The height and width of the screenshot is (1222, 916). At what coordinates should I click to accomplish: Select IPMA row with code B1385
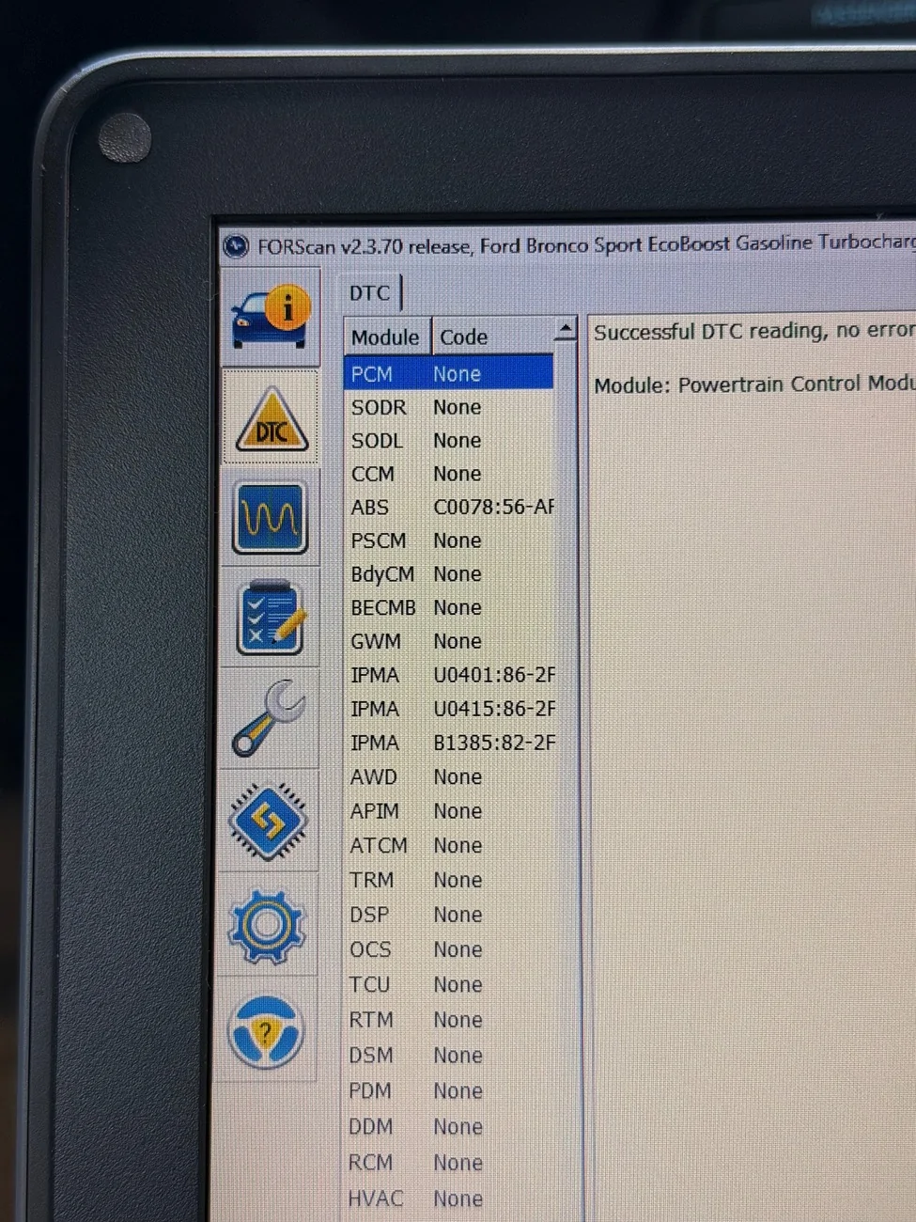pyautogui.click(x=449, y=743)
